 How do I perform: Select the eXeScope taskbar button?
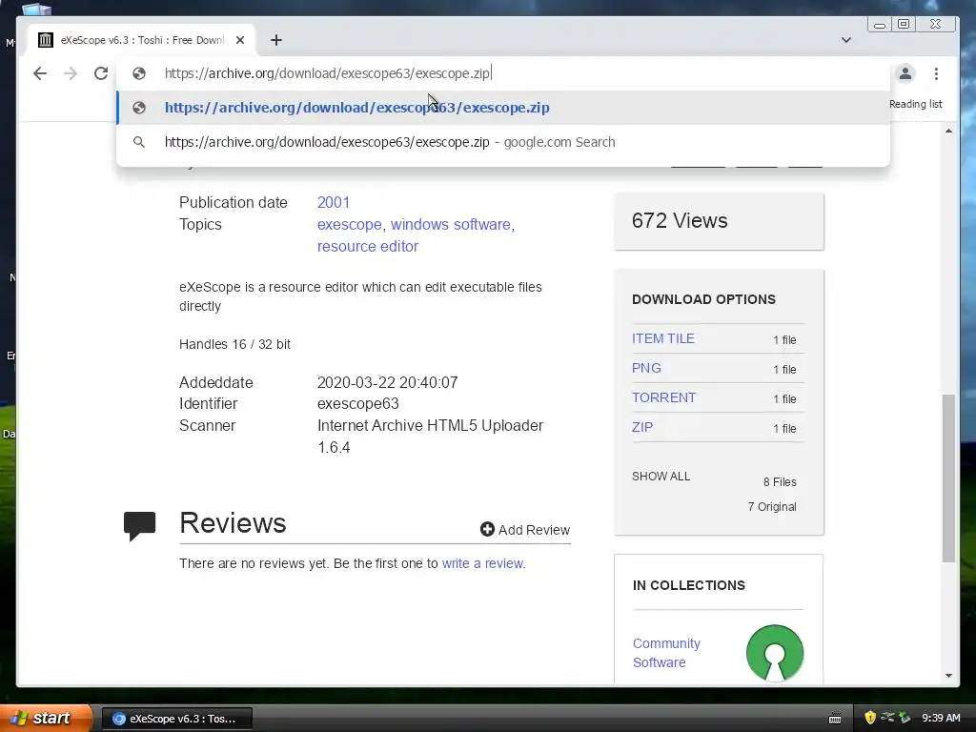(x=177, y=719)
